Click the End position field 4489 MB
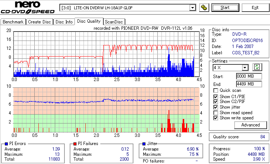This screenshot has width=270, height=164. click(x=249, y=84)
